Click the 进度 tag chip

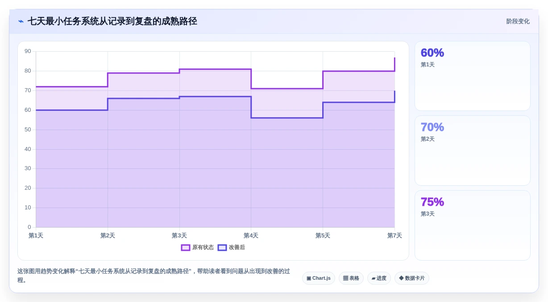[379, 278]
